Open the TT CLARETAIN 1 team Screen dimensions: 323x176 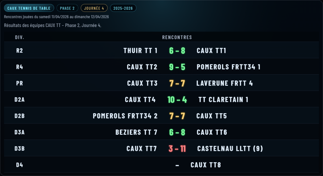[x=223, y=100]
